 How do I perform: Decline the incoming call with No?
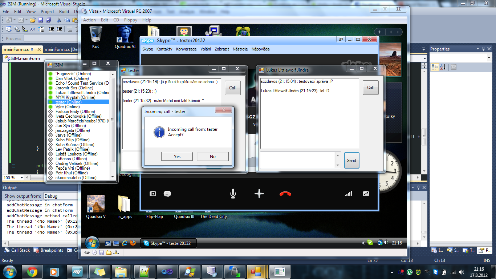click(x=213, y=157)
